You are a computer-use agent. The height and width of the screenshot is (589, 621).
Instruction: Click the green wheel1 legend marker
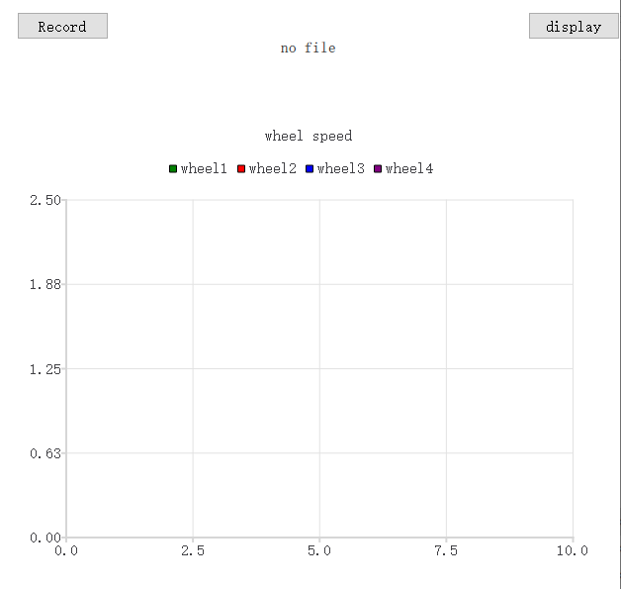173,169
